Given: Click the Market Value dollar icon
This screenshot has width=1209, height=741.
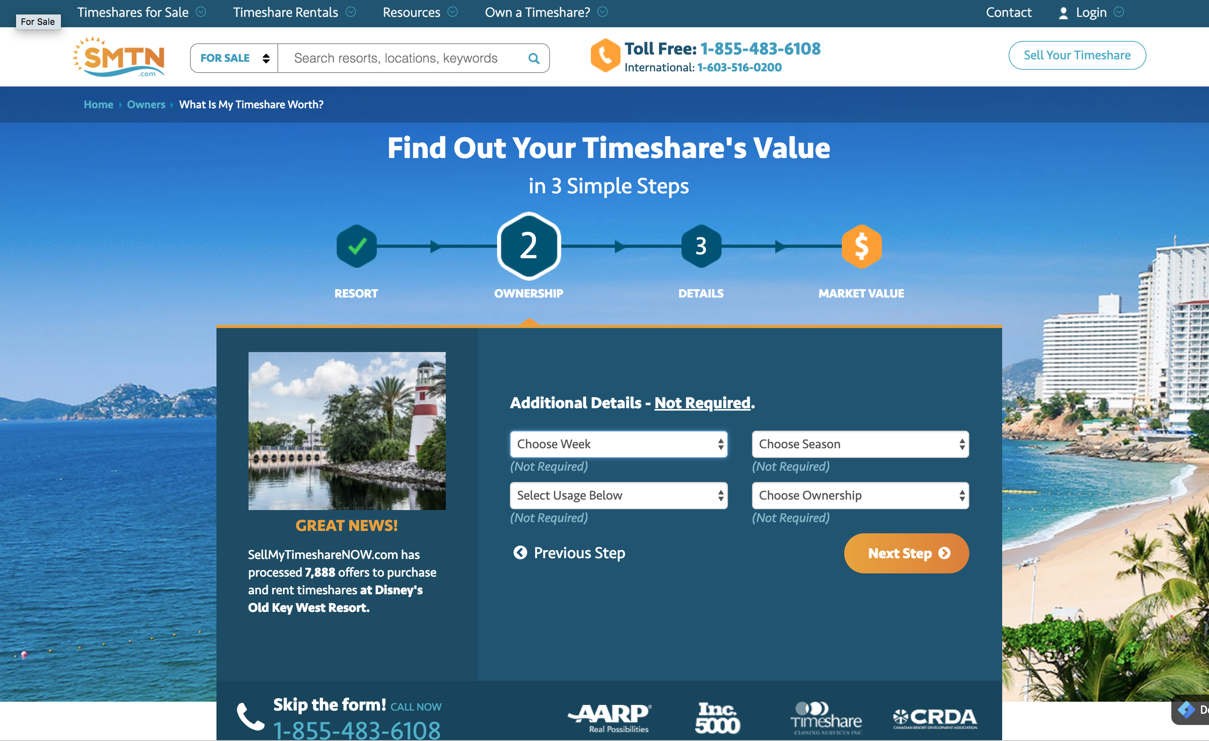Looking at the screenshot, I should coord(861,246).
